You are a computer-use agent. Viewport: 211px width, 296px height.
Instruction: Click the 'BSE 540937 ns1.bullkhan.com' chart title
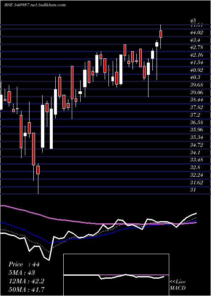point(35,5)
